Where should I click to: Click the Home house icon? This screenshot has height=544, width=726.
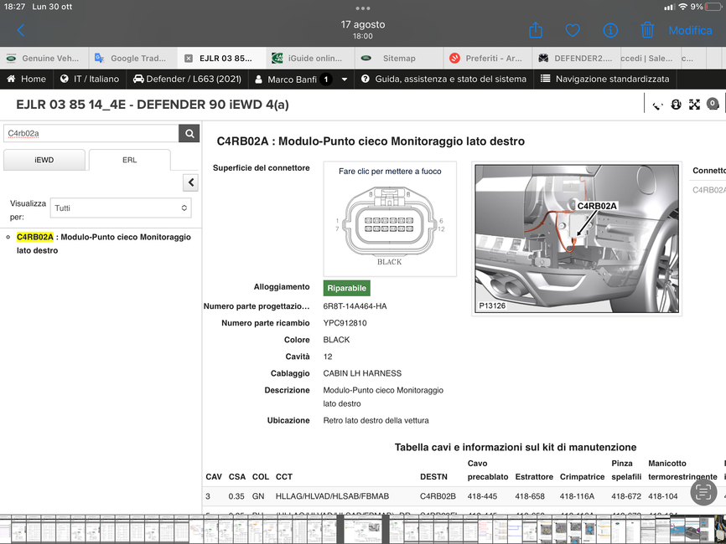11,79
